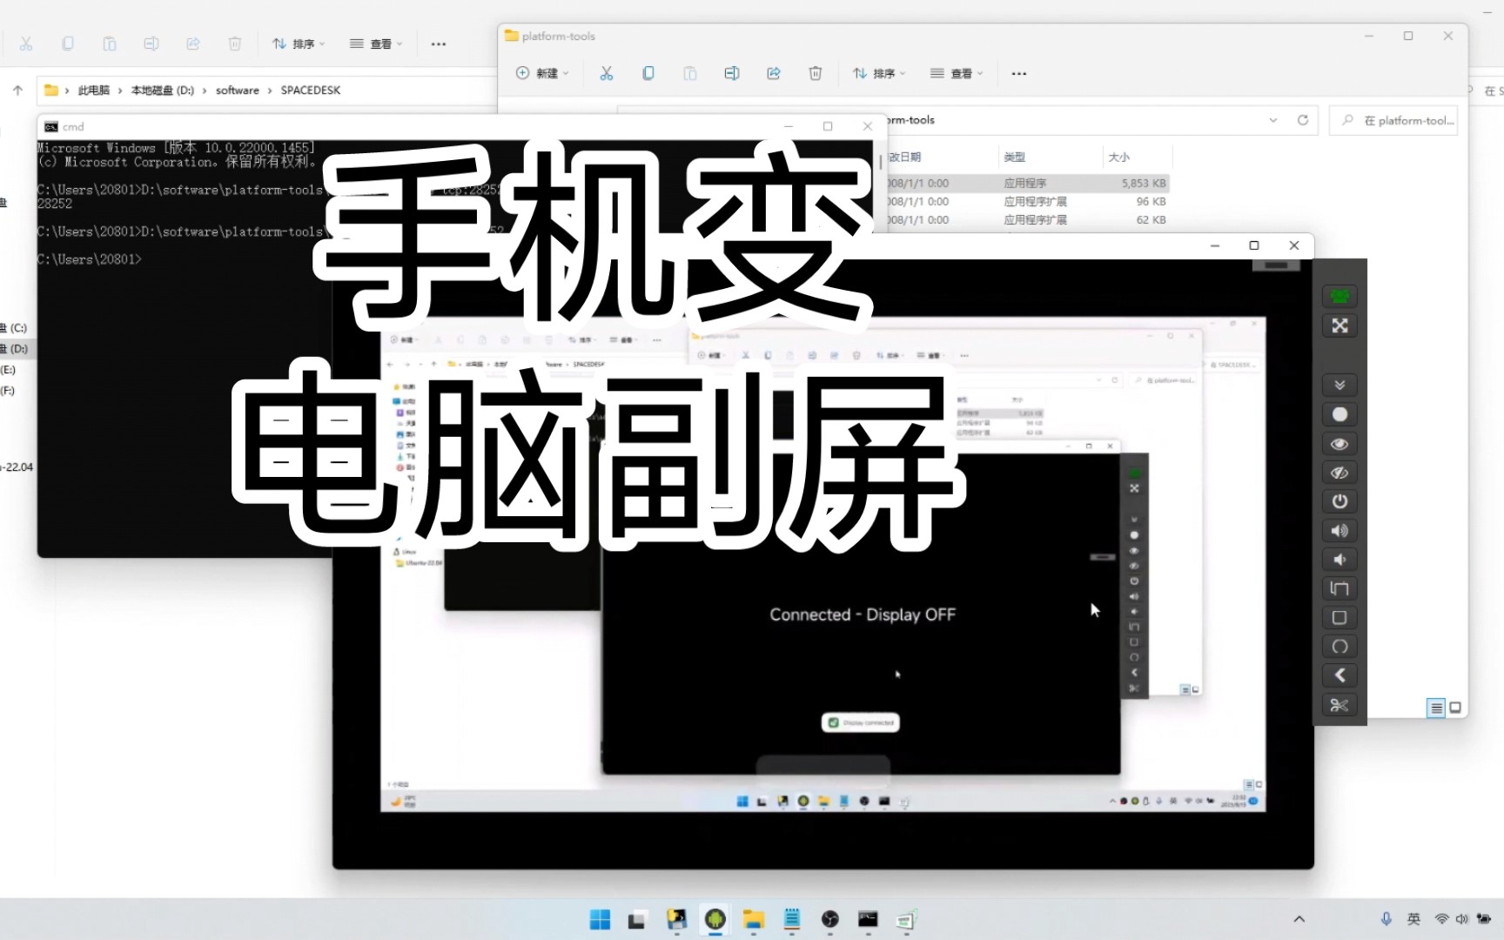Click the power button in the mirror toolbar
Screen dimensions: 1504x940
pos(1339,501)
